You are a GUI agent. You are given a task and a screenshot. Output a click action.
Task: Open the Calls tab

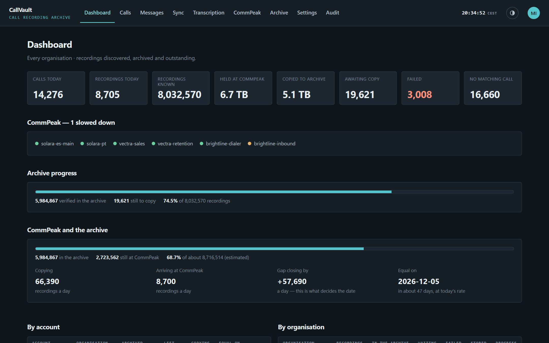tap(125, 13)
